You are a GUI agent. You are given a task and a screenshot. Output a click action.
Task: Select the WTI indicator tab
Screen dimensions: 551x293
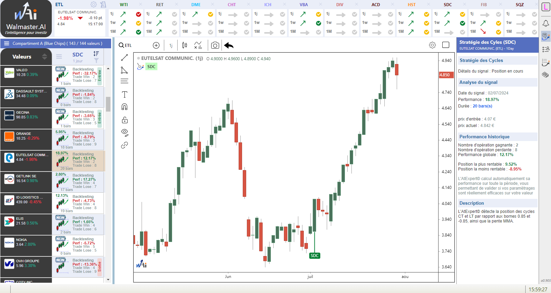coord(124,5)
